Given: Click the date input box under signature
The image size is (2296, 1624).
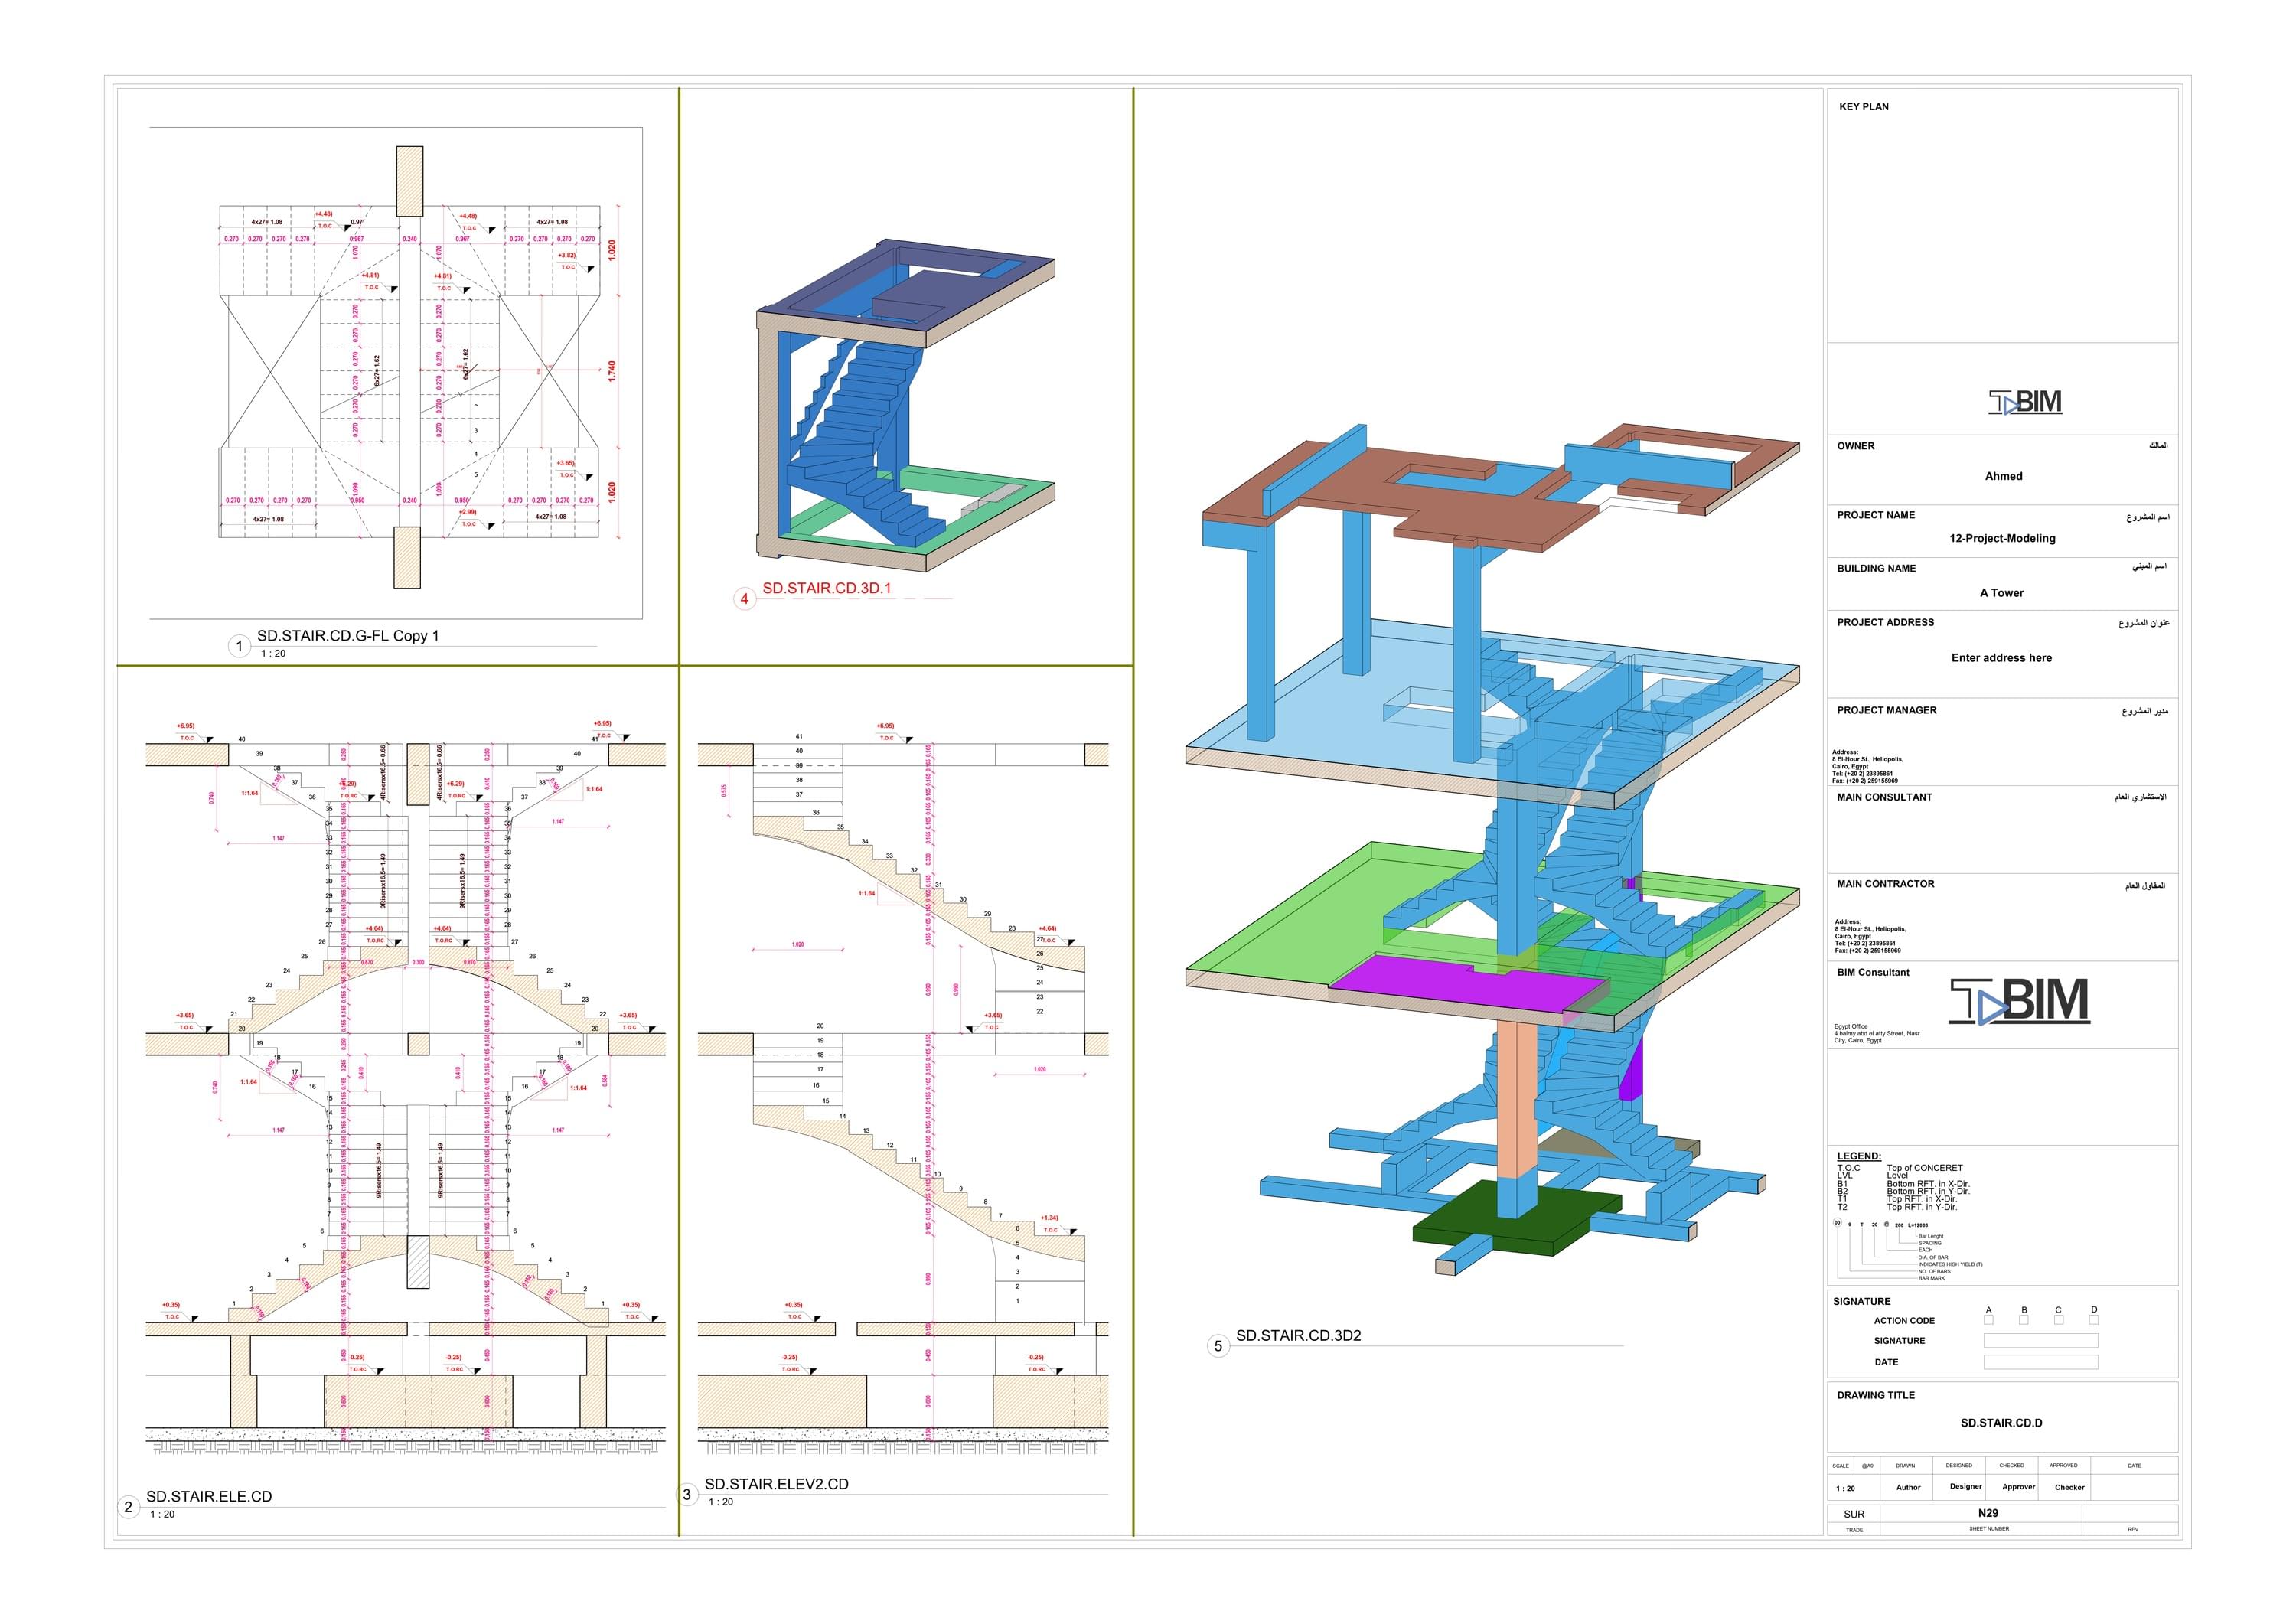Looking at the screenshot, I should click(x=2040, y=1362).
